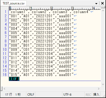Click the vertical scrollbar up arrow
The width and height of the screenshot is (106, 98).
point(103,11)
